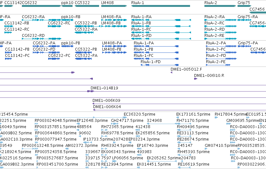Select transcript CG5322-RB
Screen dimensions: 266x169
(88, 26)
